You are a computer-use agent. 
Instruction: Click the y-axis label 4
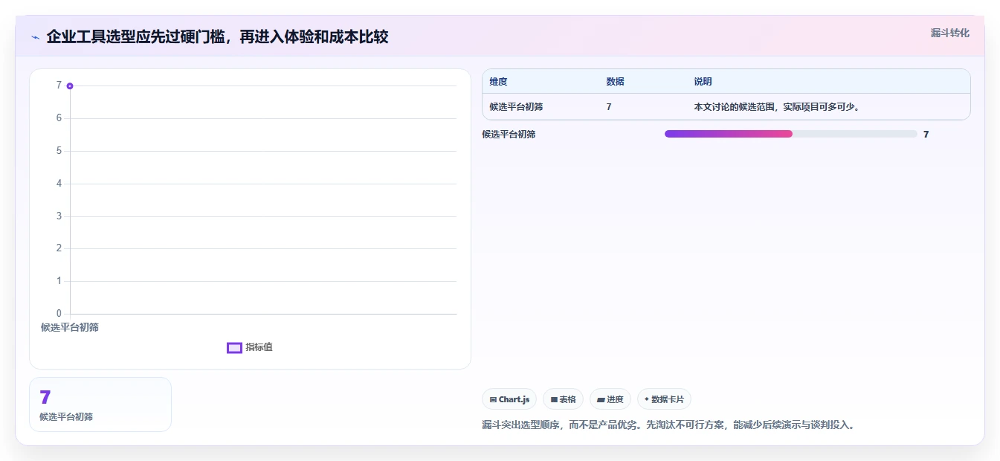59,184
